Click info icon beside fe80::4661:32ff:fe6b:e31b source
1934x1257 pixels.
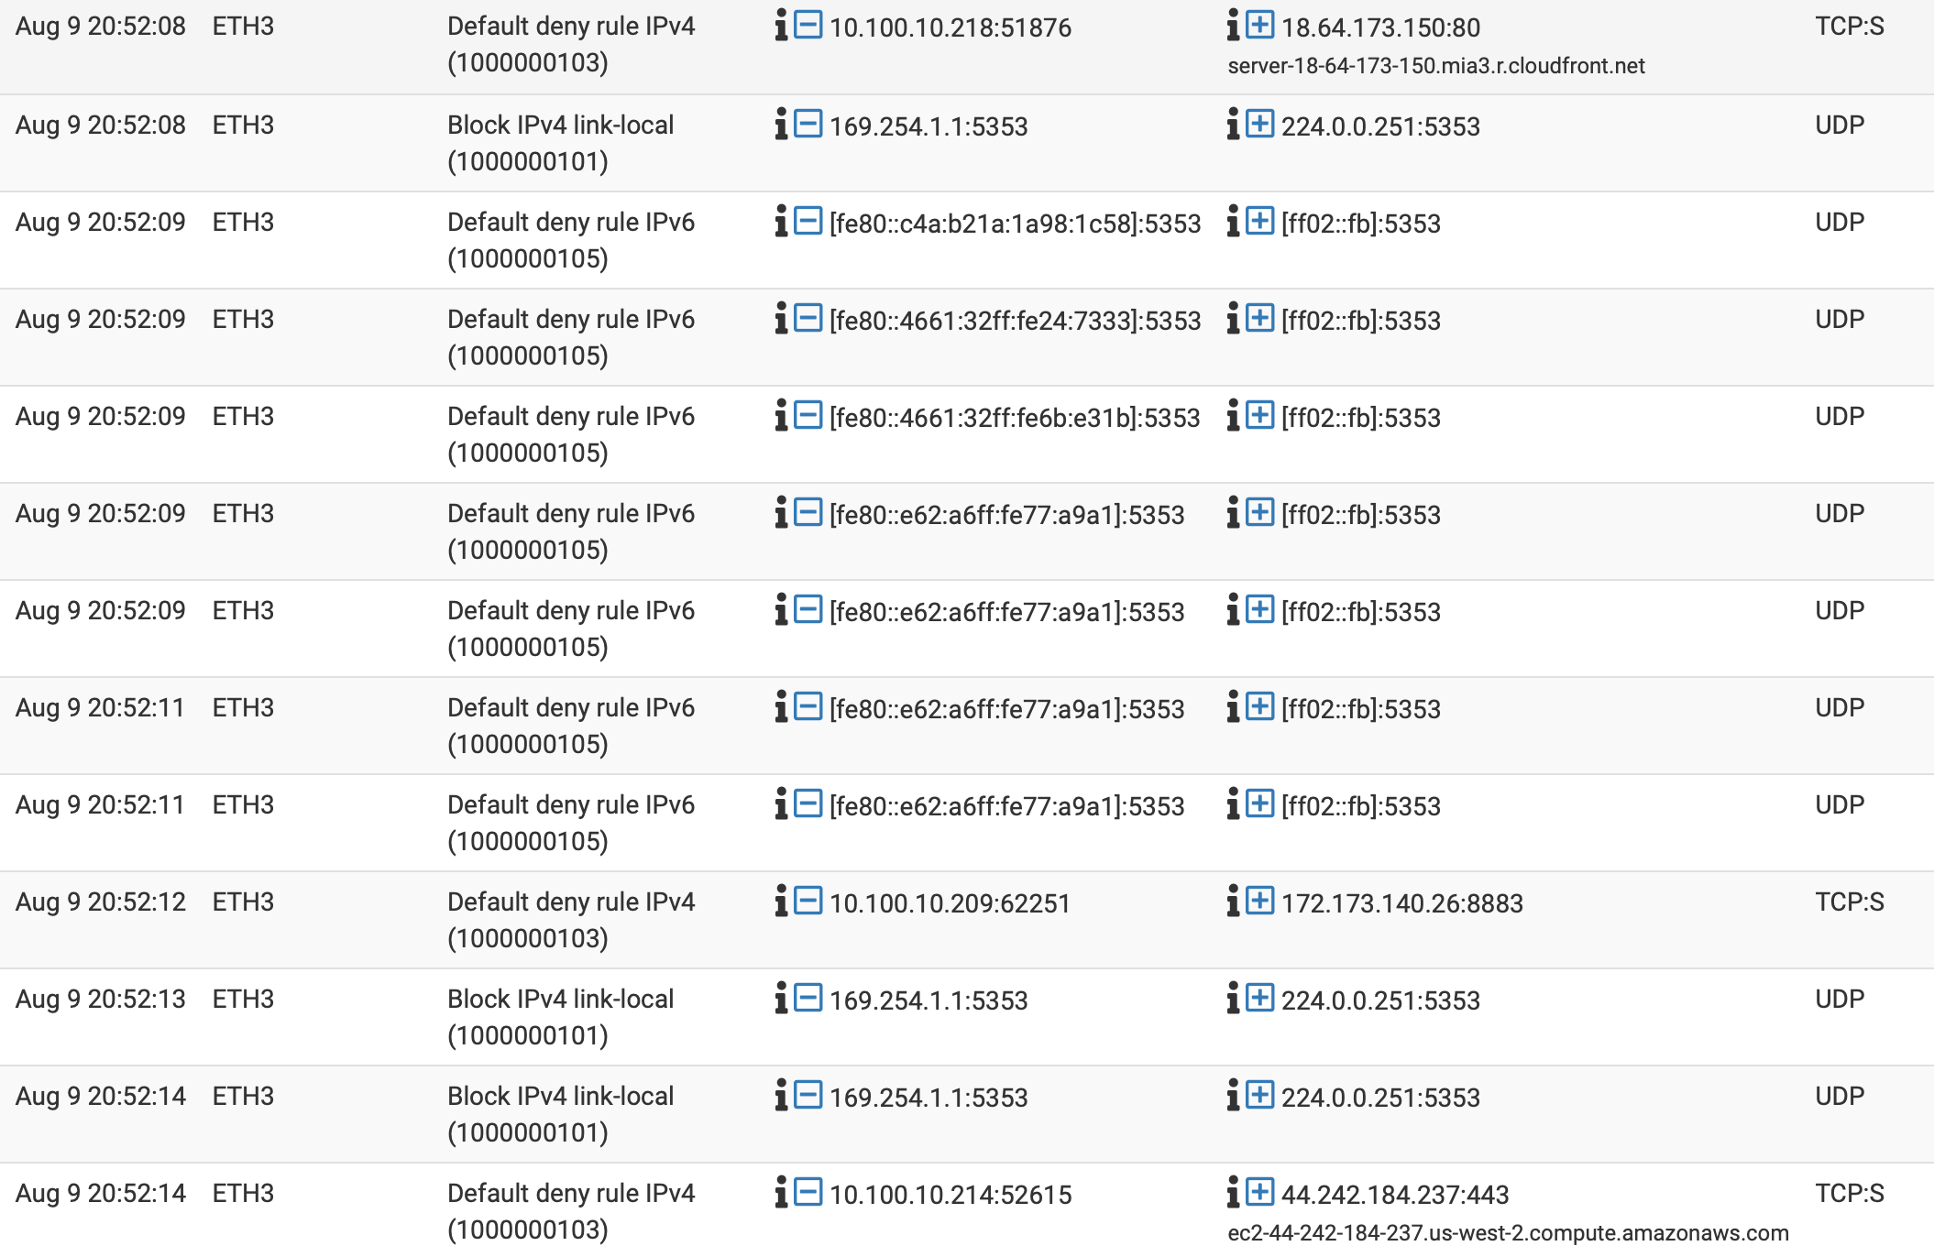[781, 415]
